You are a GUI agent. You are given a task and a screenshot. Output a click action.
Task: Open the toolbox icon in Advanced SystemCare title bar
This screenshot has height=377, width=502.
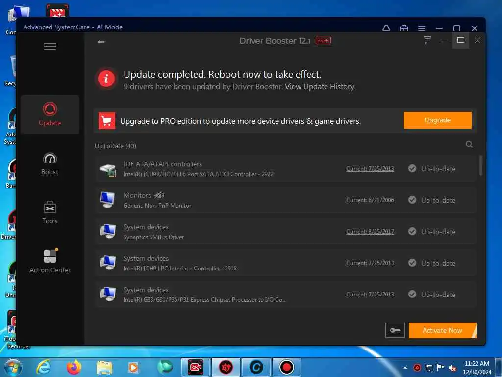click(404, 28)
